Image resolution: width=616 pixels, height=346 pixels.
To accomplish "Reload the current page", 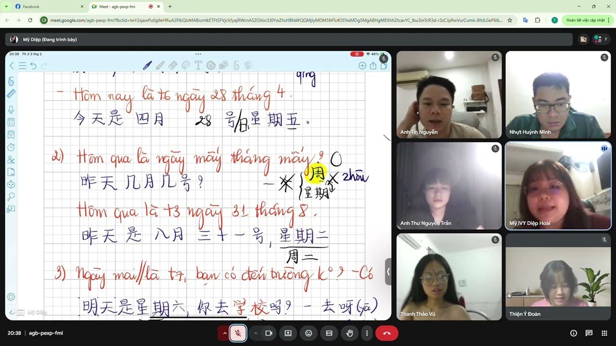I will 30,20.
